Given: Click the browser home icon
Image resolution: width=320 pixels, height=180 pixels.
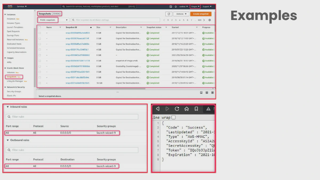Looking at the screenshot, I should (187, 109).
